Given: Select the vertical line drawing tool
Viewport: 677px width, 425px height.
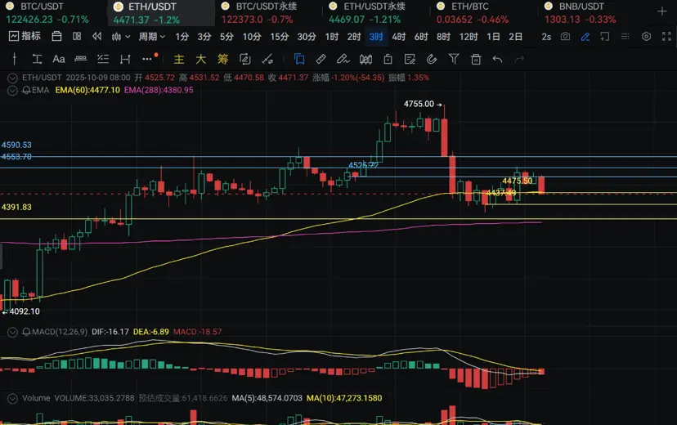Looking at the screenshot, I should click(x=14, y=59).
